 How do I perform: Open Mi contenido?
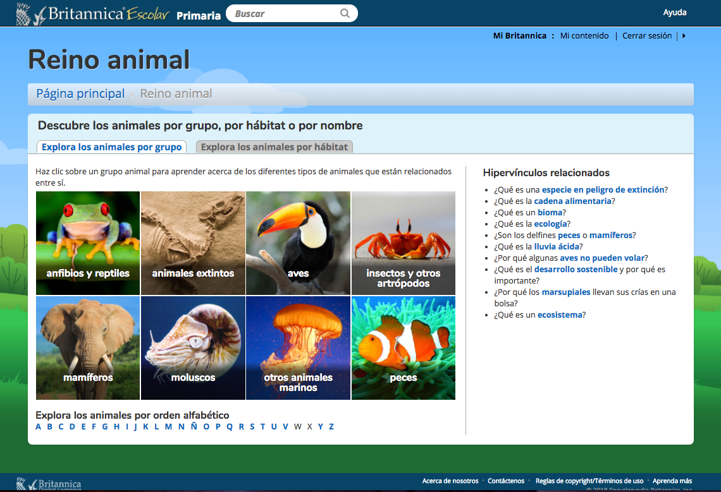(x=584, y=36)
